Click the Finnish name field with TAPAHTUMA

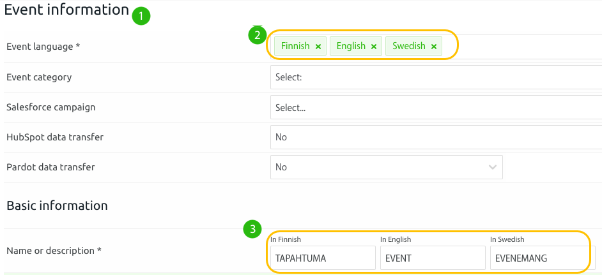pos(323,258)
